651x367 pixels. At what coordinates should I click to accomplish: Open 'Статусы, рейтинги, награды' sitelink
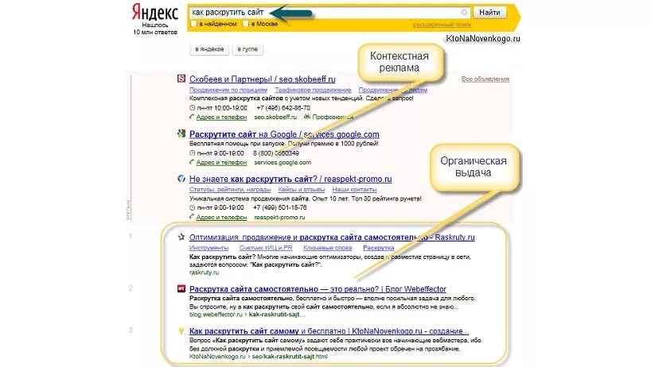230,189
